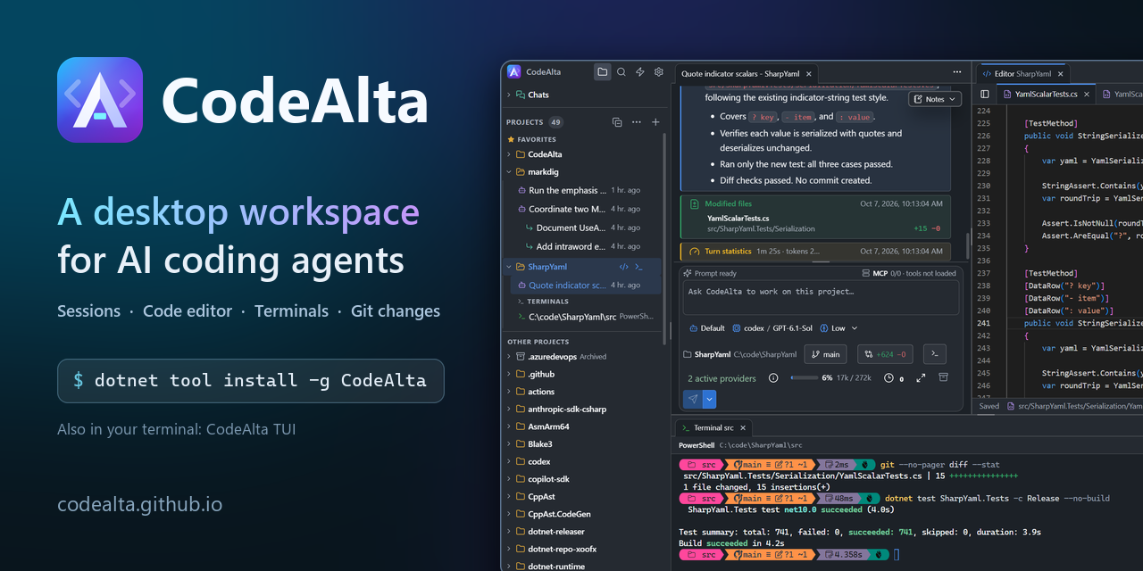The width and height of the screenshot is (1143, 571).
Task: Select the YamlScalarTests.cs file tab
Action: [x=1044, y=94]
